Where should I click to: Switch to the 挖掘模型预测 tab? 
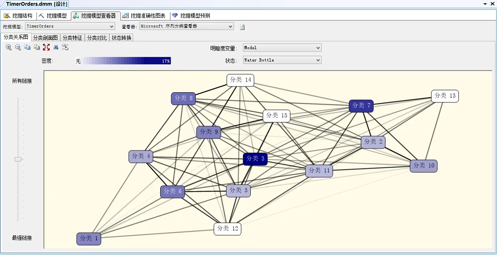pos(191,16)
